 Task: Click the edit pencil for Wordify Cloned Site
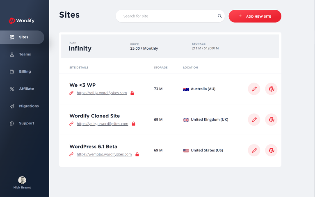pyautogui.click(x=254, y=119)
